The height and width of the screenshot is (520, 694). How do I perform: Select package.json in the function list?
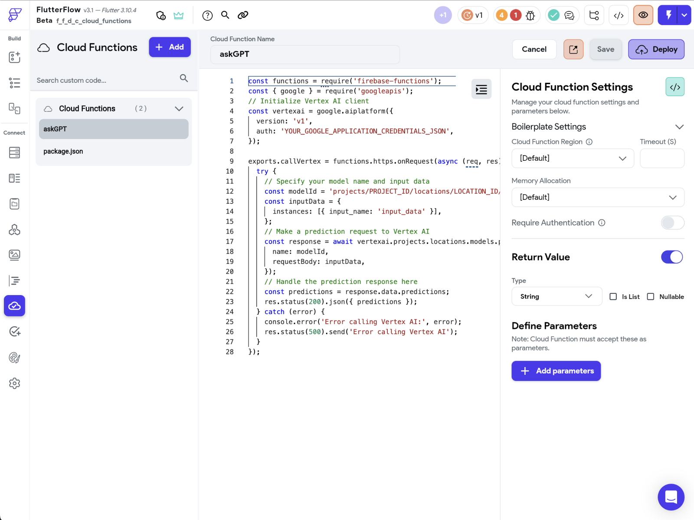[63, 151]
